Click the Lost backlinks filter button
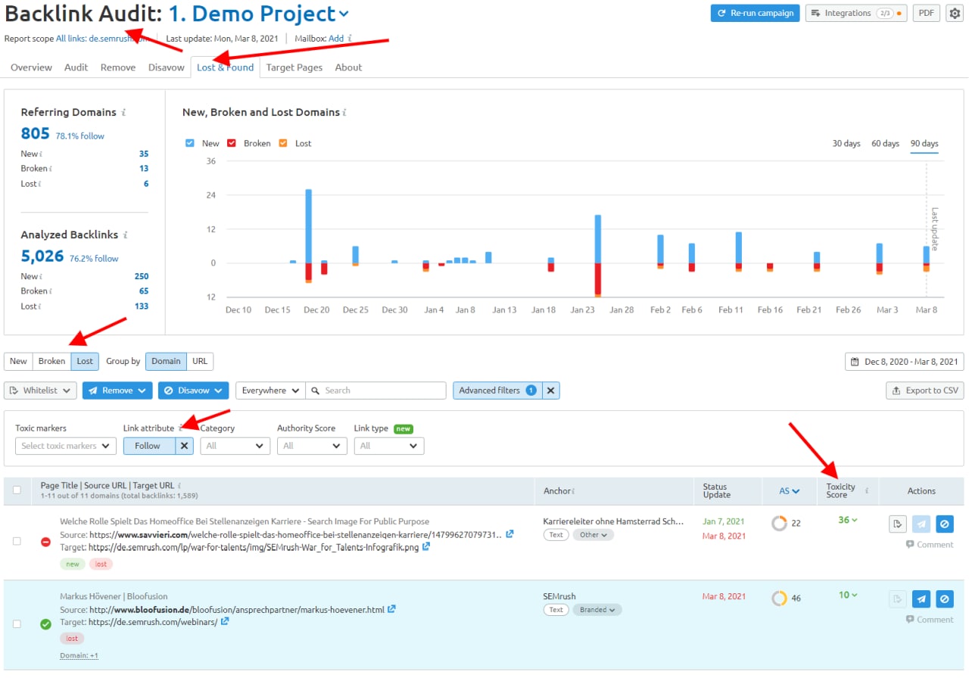Screen dimensions: 969x678 click(x=85, y=361)
